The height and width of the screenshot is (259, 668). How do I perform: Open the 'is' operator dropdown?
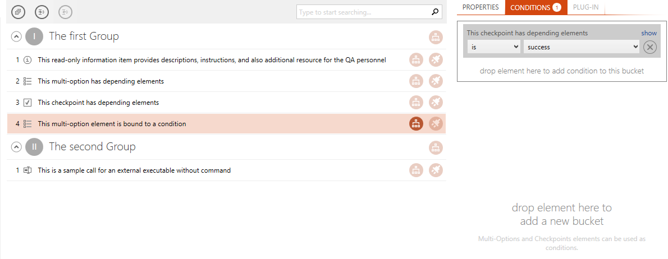[x=494, y=47]
